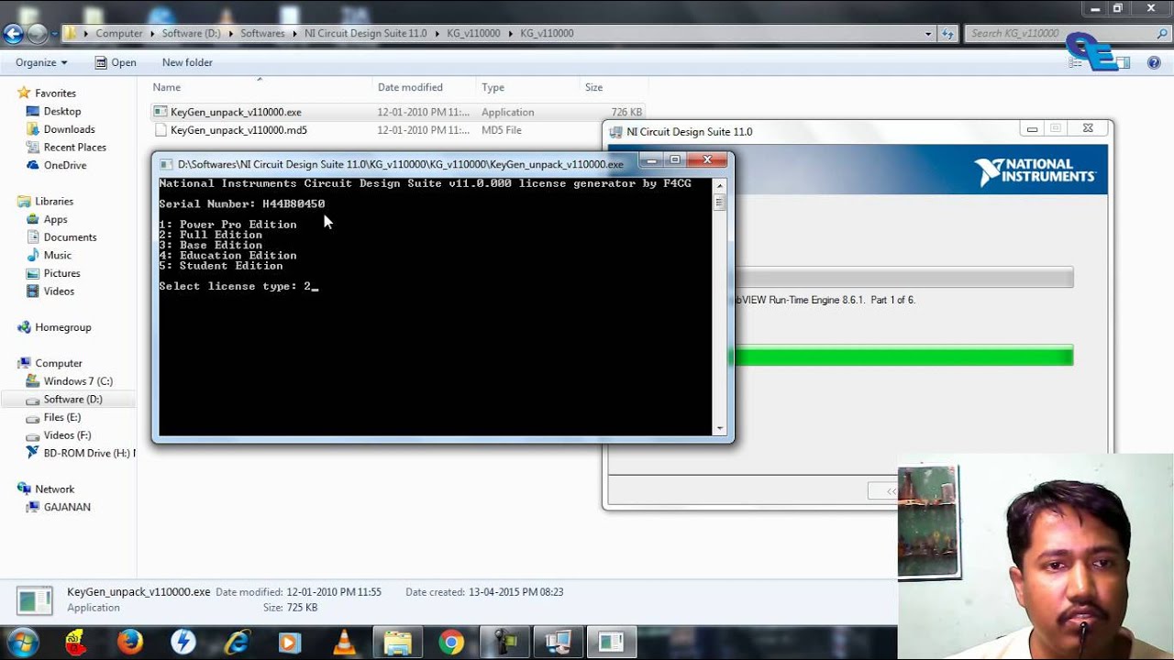Open Windows 7 (C:) drive
1174x660 pixels.
(x=78, y=381)
